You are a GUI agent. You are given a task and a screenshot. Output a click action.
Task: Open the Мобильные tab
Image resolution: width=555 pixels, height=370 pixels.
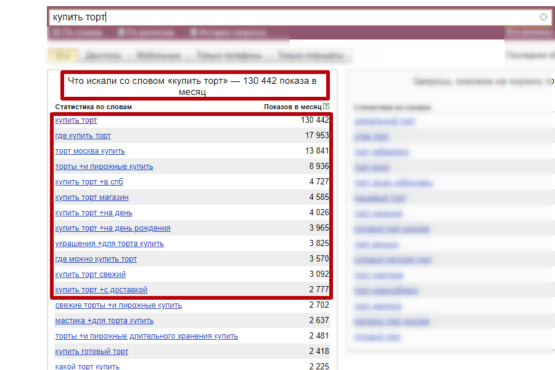158,55
